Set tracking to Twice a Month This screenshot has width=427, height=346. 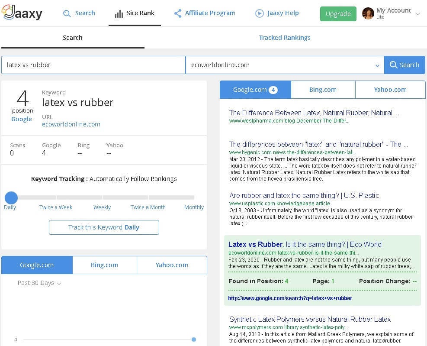tap(148, 207)
